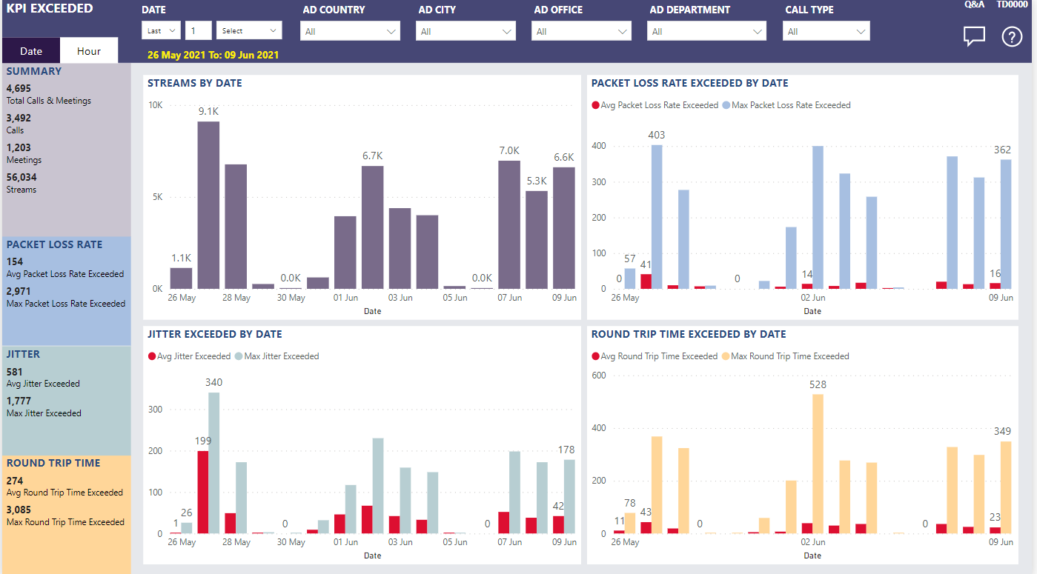The width and height of the screenshot is (1037, 574).
Task: Click Max Packet Loss Rate Exceeded legend swatch
Action: tap(726, 105)
